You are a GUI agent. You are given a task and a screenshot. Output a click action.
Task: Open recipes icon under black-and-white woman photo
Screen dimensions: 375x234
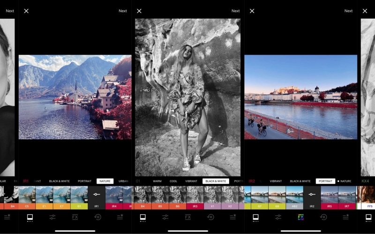point(232,217)
